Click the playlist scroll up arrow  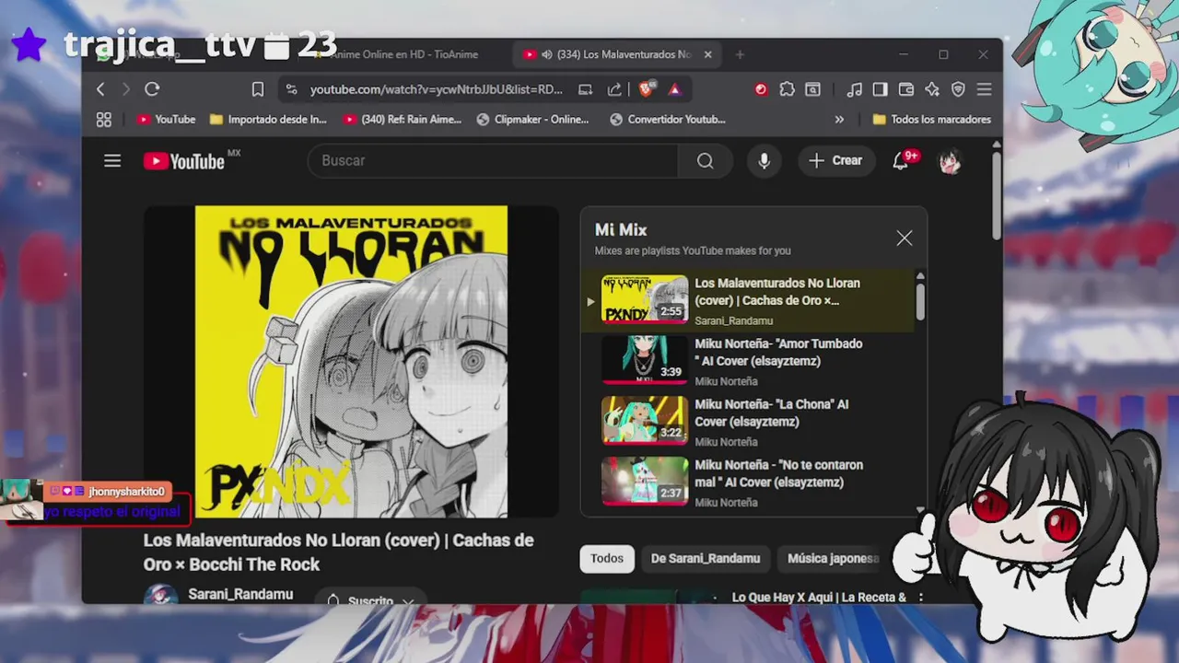(x=920, y=276)
